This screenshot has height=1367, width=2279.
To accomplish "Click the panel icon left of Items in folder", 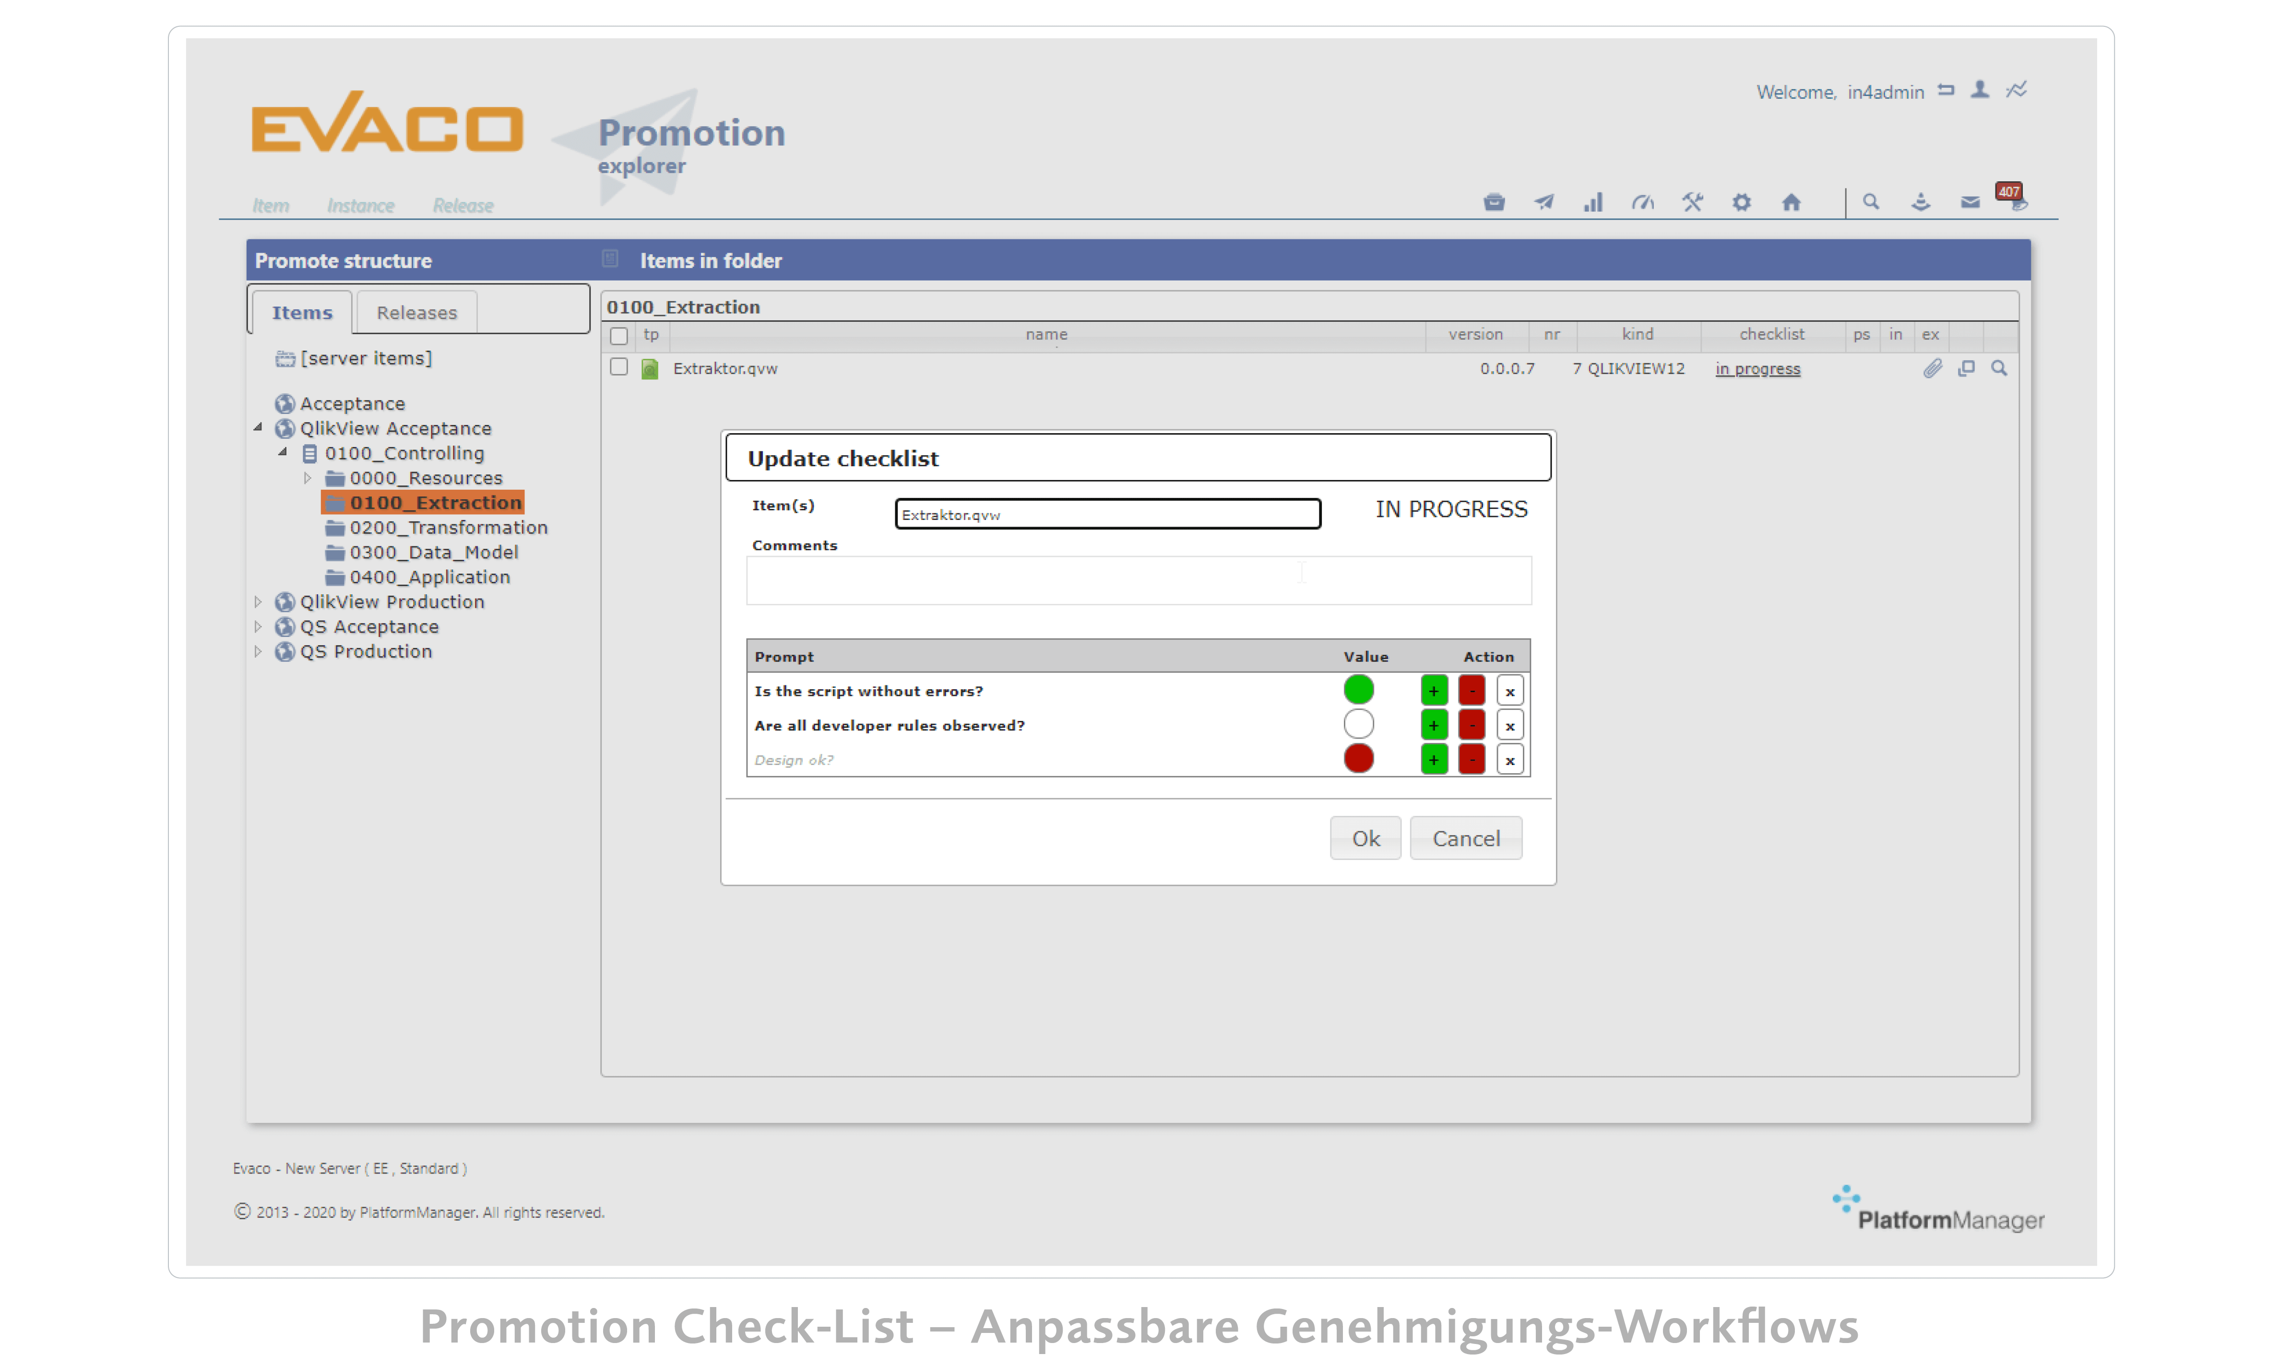I will (x=610, y=259).
